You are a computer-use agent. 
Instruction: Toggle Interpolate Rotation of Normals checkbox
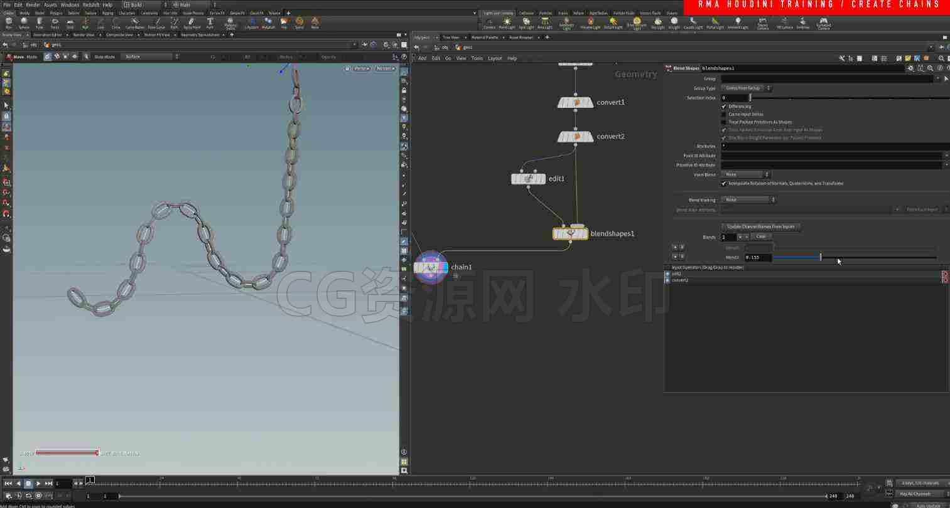click(724, 184)
